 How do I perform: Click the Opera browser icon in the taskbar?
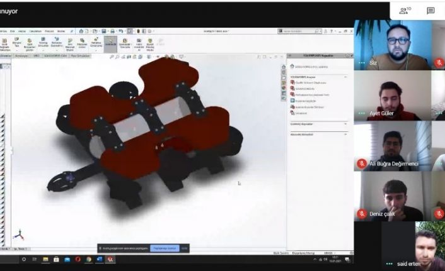(x=78, y=259)
